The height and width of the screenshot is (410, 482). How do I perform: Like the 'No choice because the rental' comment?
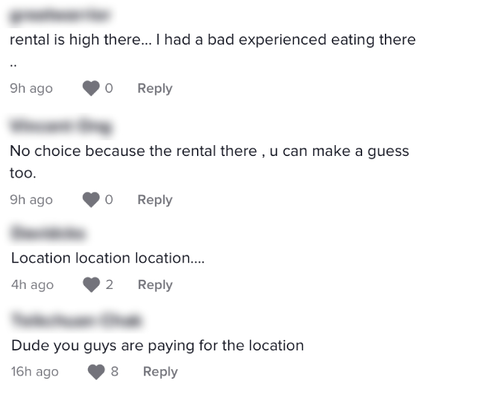point(91,200)
